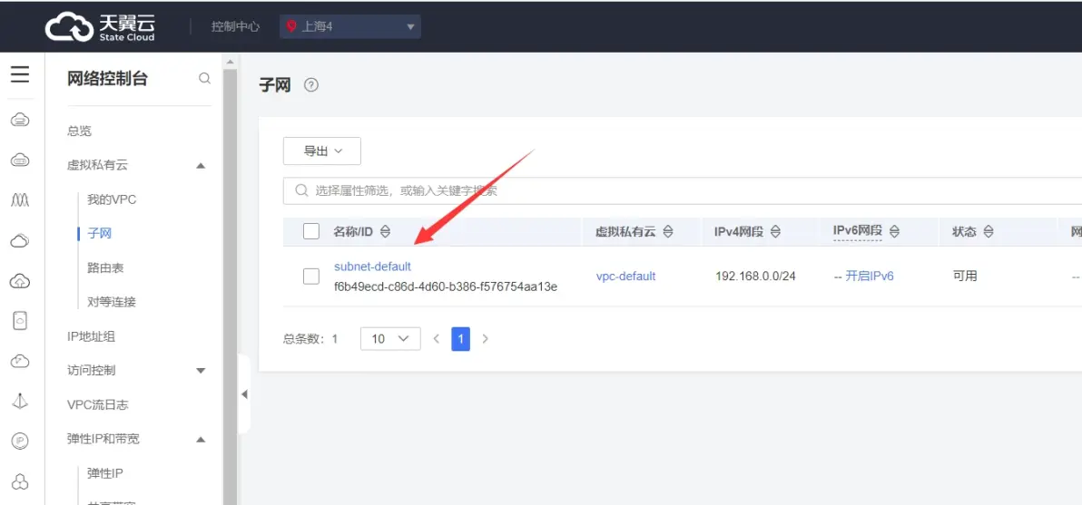This screenshot has width=1082, height=505.
Task: Click the filter search input field
Action: [684, 190]
